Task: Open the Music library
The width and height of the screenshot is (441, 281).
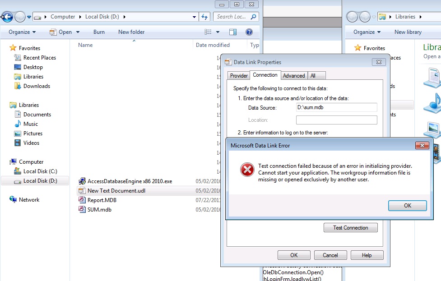Action: (x=30, y=124)
